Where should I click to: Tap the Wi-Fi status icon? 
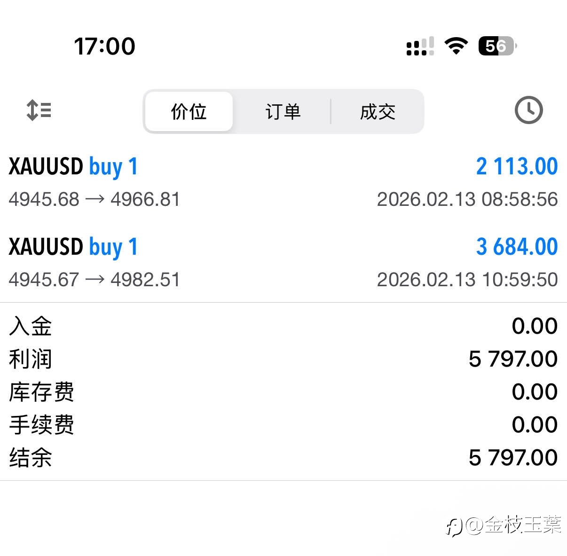(456, 46)
